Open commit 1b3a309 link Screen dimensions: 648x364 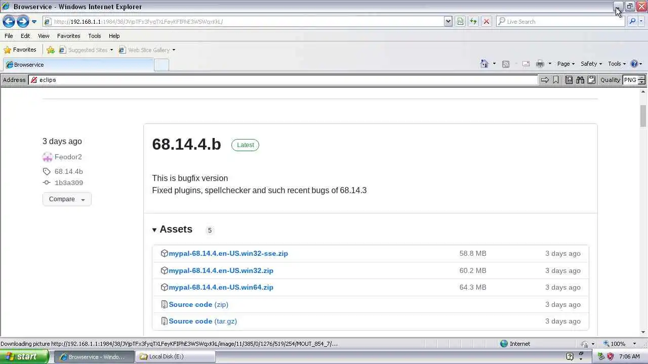[x=68, y=183]
